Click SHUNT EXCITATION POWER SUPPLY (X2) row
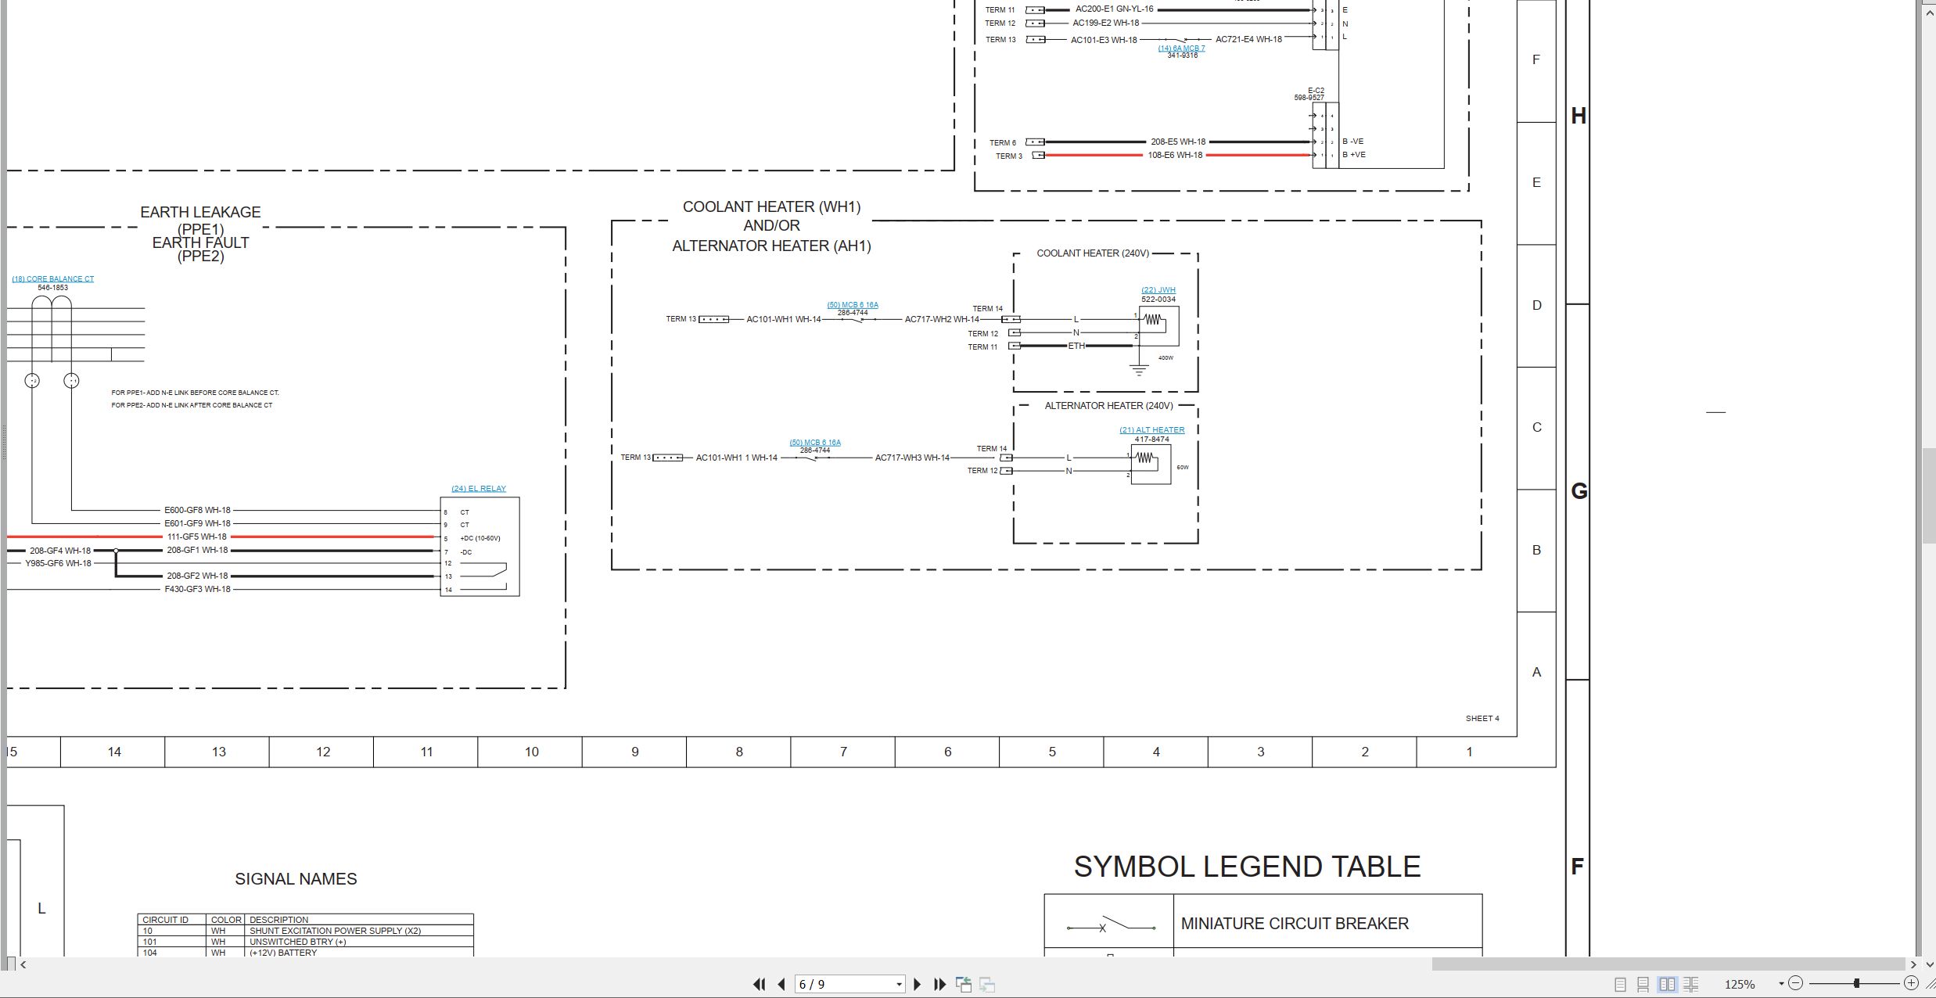 [x=306, y=931]
